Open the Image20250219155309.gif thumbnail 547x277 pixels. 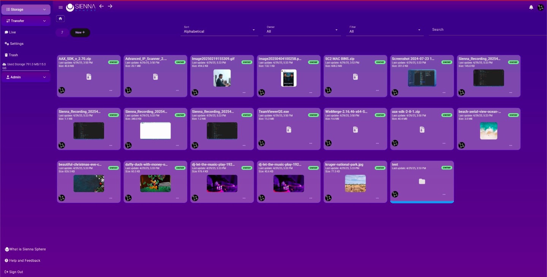[x=222, y=78]
